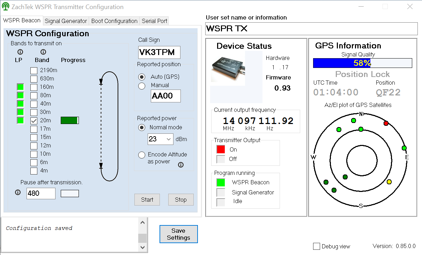This screenshot has height=255, width=422.
Task: Click the Position value QF22
Action: pos(388,92)
